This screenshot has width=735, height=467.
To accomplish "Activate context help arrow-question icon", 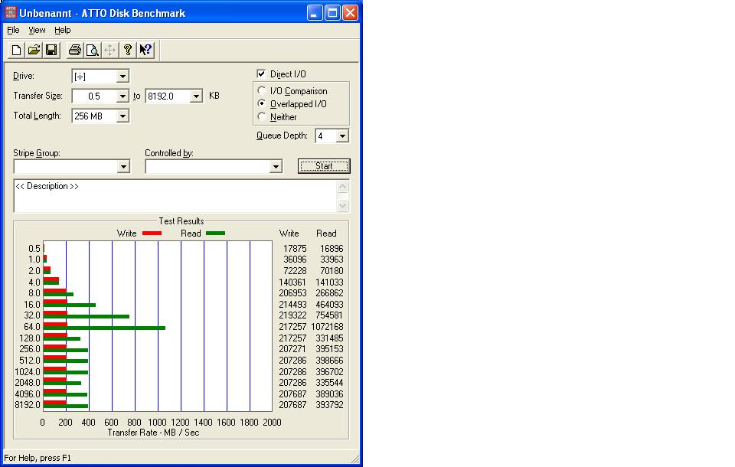I will [145, 51].
